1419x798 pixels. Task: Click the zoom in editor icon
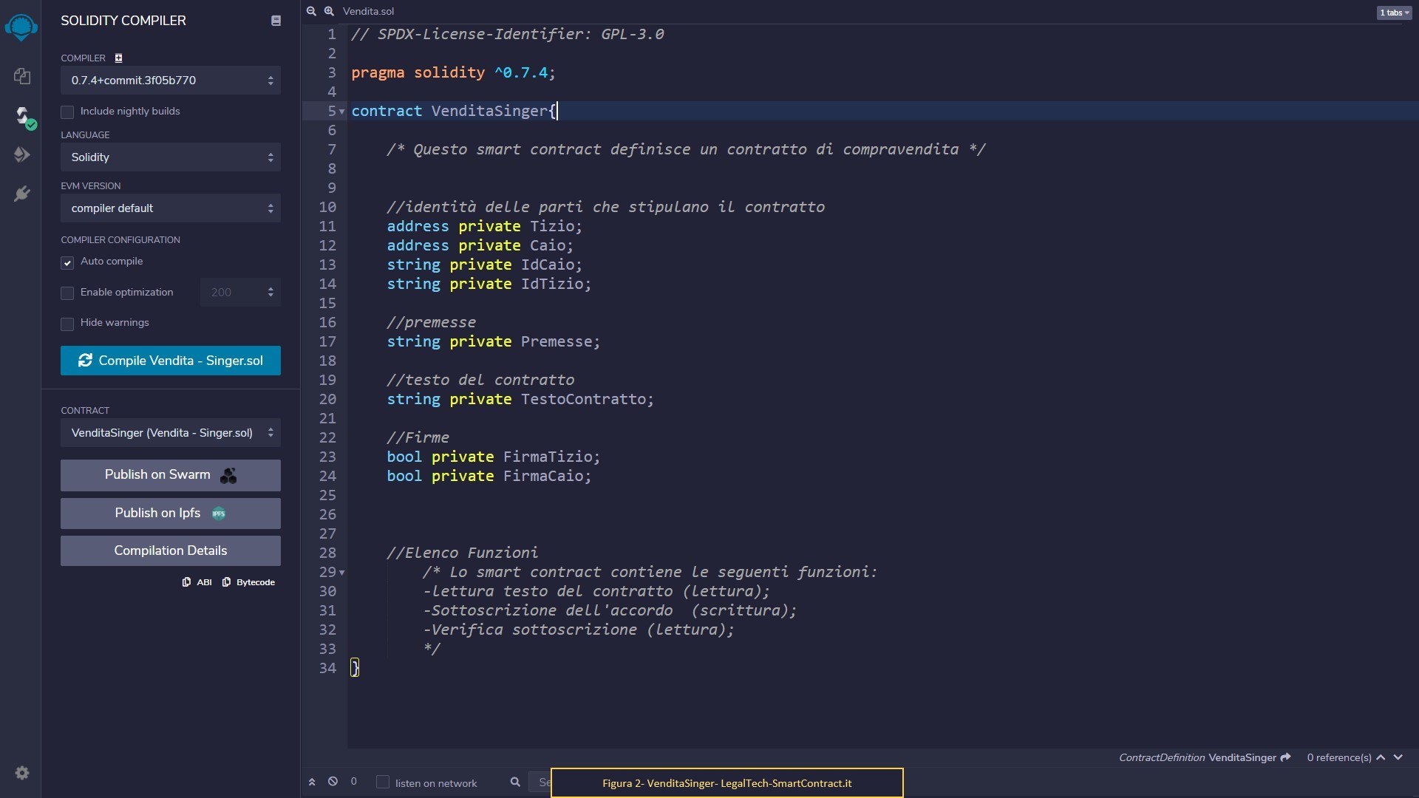click(x=329, y=11)
